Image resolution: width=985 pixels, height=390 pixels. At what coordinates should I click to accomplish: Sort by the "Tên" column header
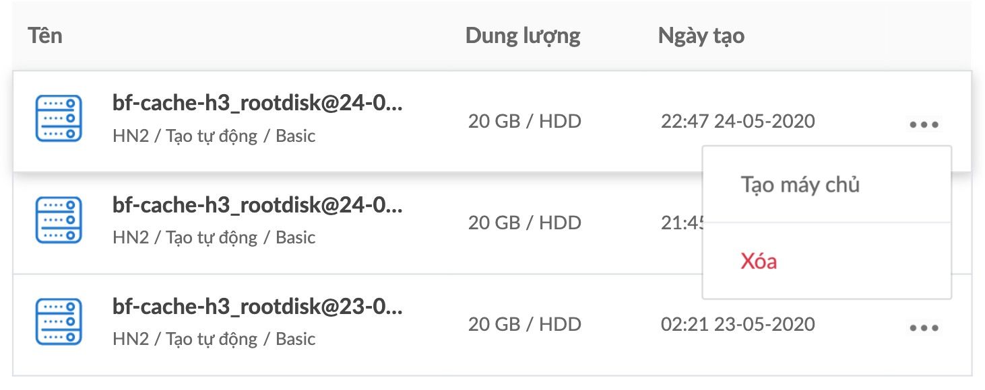click(45, 36)
